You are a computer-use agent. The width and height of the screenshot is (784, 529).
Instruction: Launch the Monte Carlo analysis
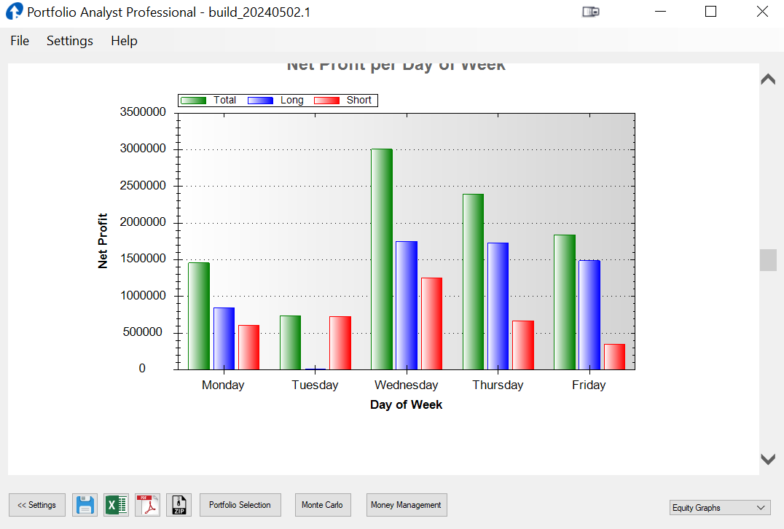pyautogui.click(x=323, y=505)
